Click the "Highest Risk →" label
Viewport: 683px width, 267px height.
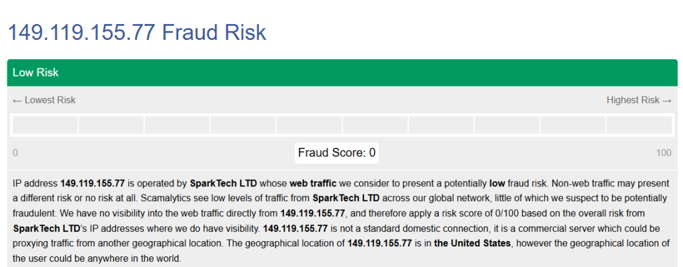(x=638, y=100)
